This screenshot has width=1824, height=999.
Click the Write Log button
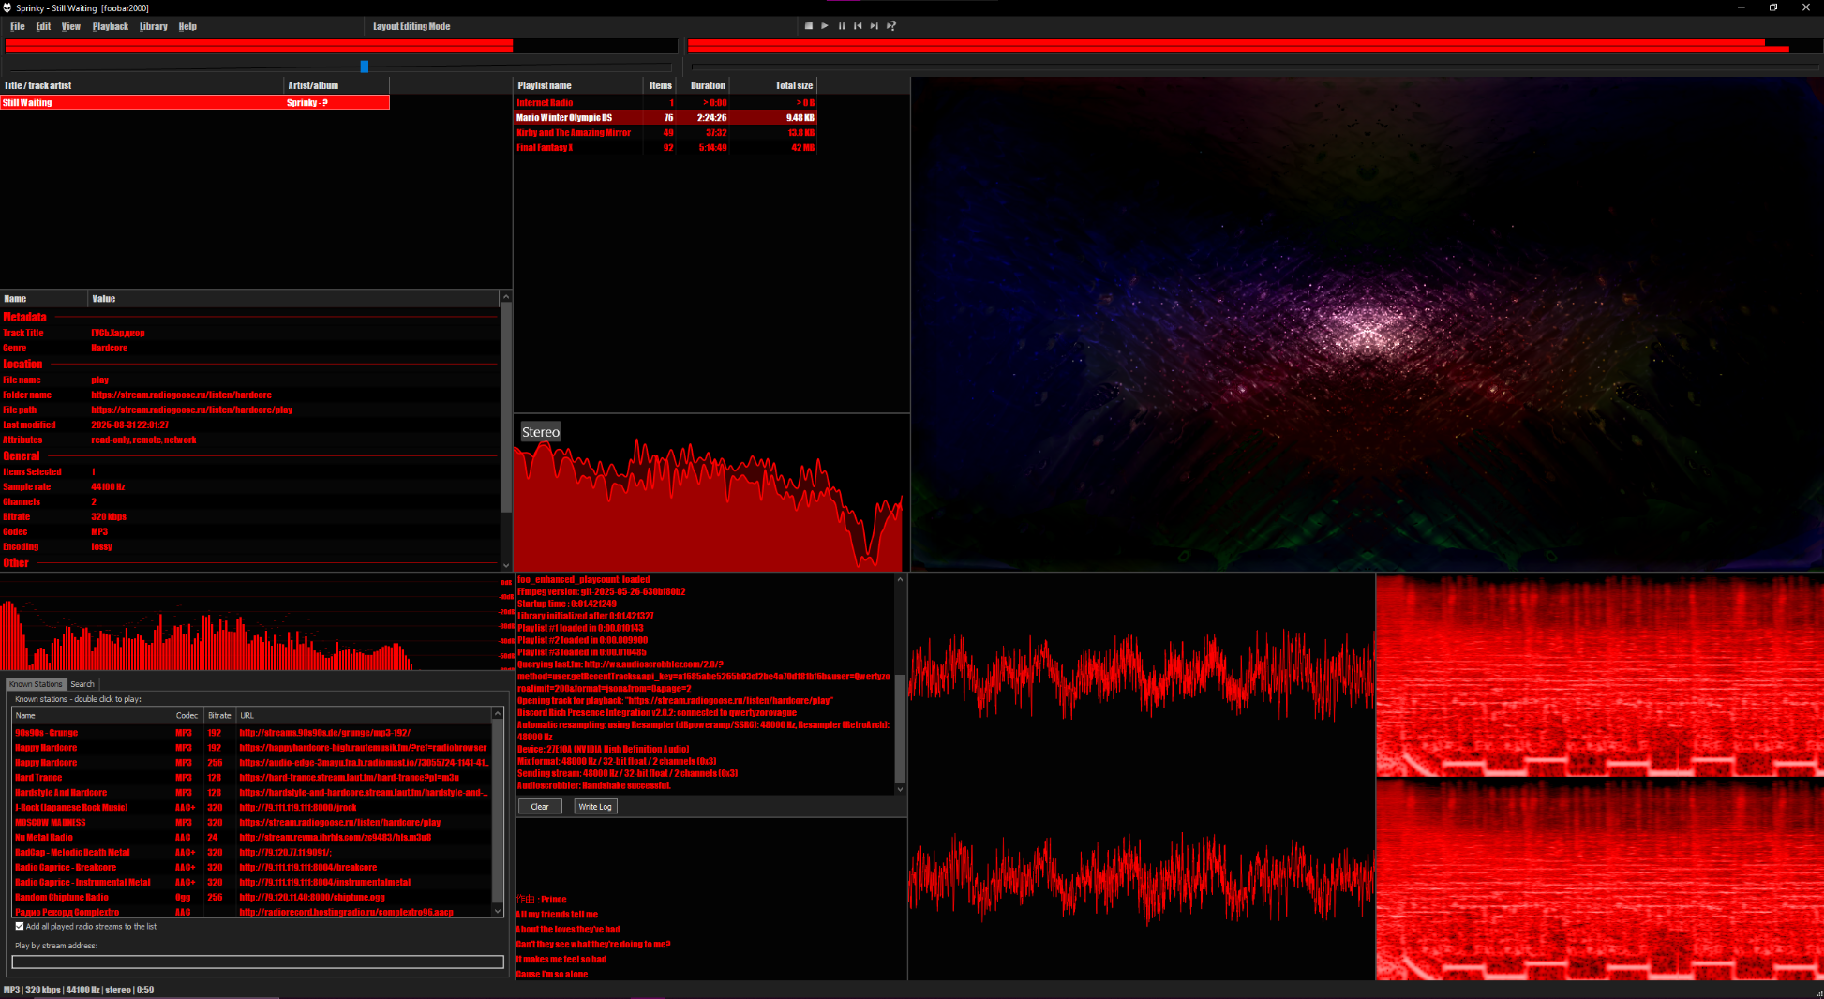coord(595,806)
